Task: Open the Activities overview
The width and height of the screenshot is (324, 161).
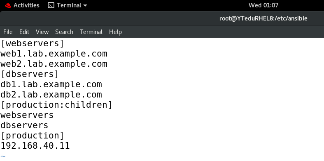Action: (26, 5)
